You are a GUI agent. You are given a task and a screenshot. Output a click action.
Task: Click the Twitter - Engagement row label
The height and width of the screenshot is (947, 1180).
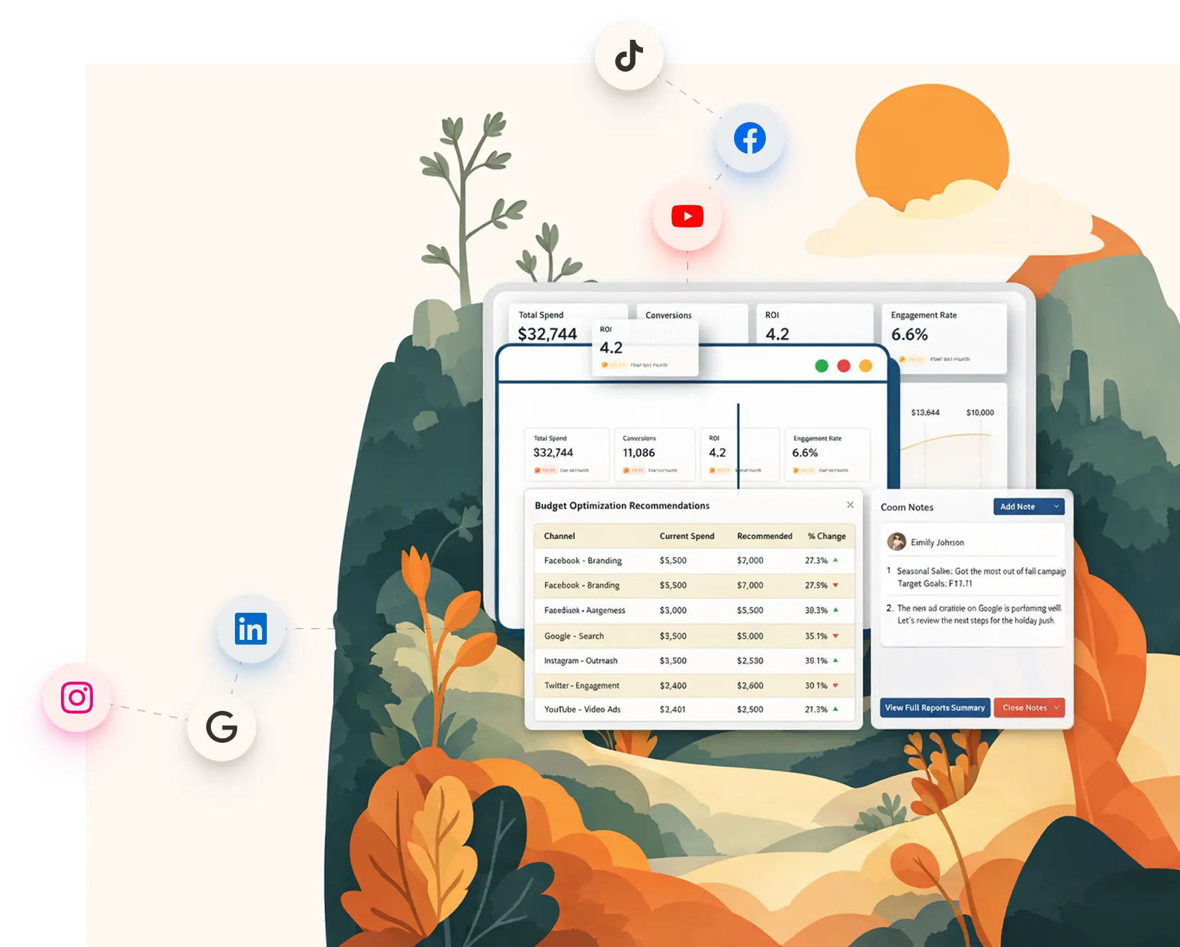[x=582, y=686]
